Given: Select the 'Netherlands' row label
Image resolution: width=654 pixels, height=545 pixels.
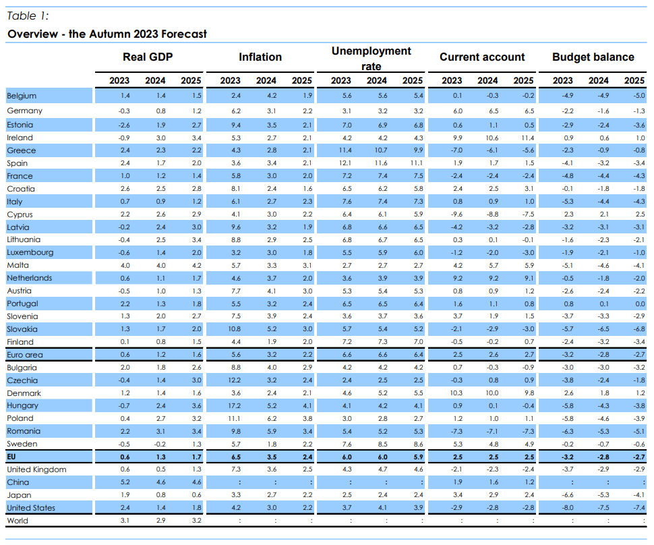Looking at the screenshot, I should [x=30, y=278].
